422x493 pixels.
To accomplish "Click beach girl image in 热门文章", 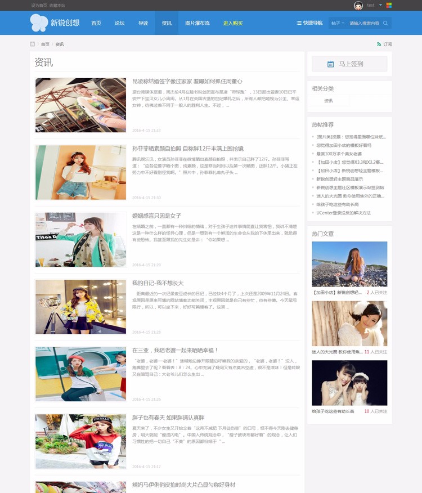I will click(349, 264).
